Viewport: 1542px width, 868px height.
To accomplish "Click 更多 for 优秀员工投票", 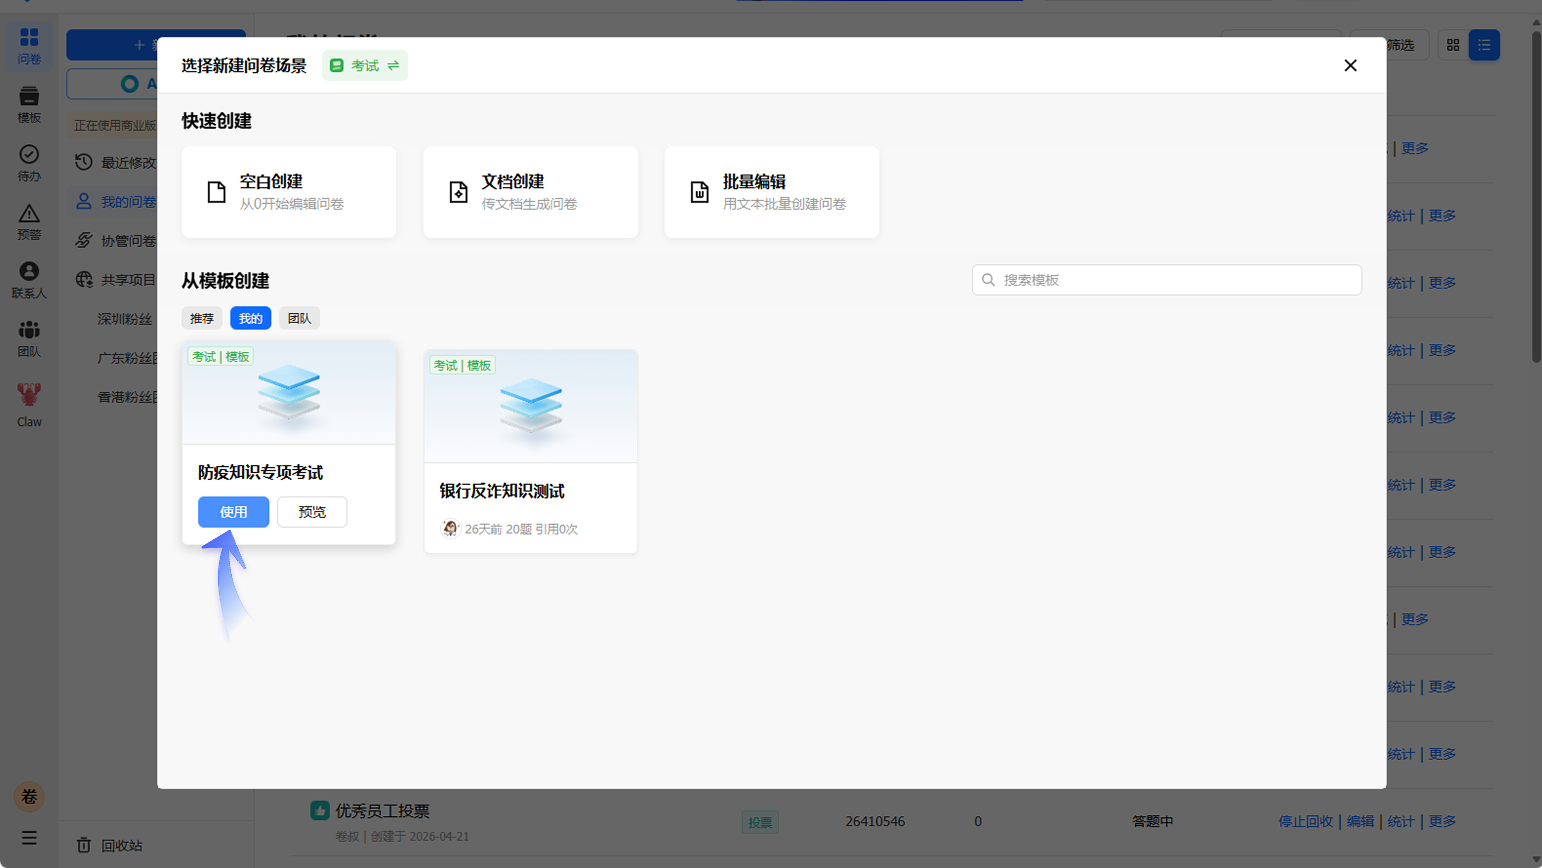I will 1441,821.
